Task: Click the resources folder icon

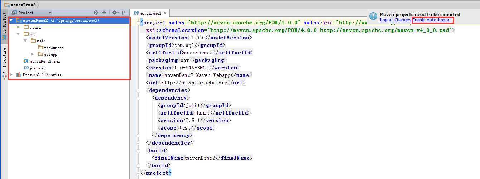Action: click(x=40, y=48)
